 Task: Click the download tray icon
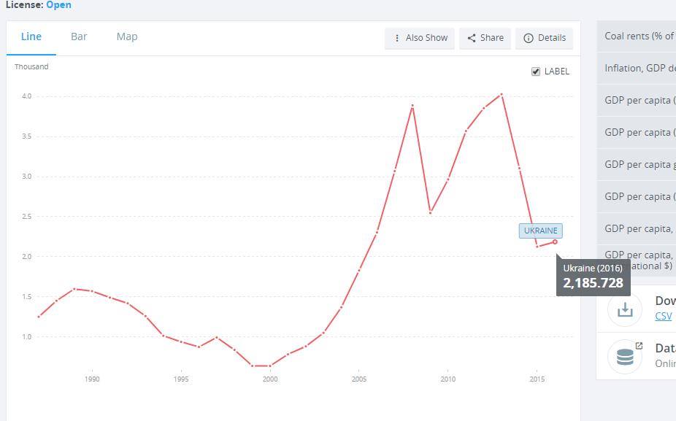[625, 309]
